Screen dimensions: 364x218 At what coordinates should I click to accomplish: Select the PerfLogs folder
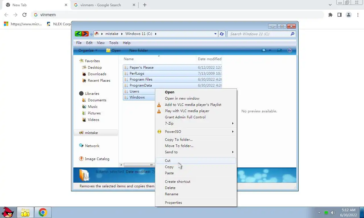[x=172, y=73]
